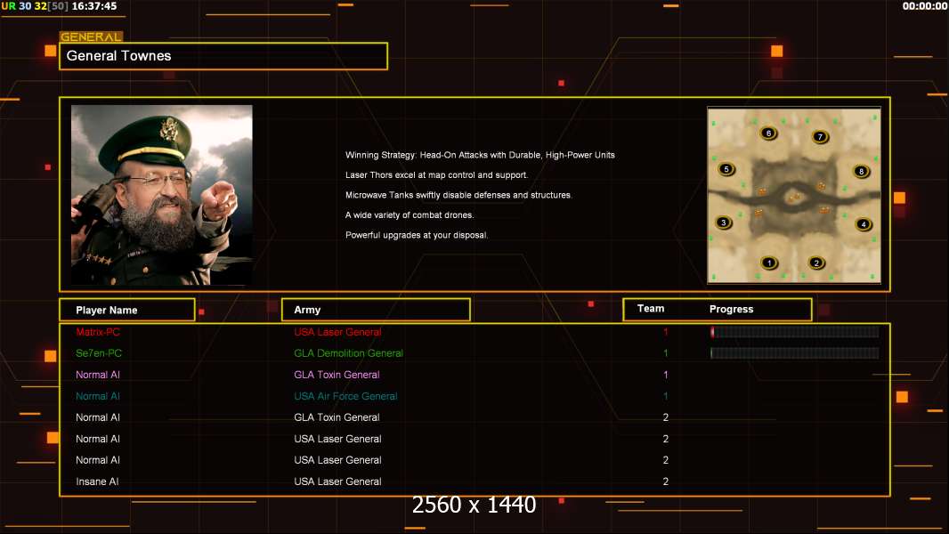Click the GLA Demolition General army entry
This screenshot has width=949, height=534.
349,353
